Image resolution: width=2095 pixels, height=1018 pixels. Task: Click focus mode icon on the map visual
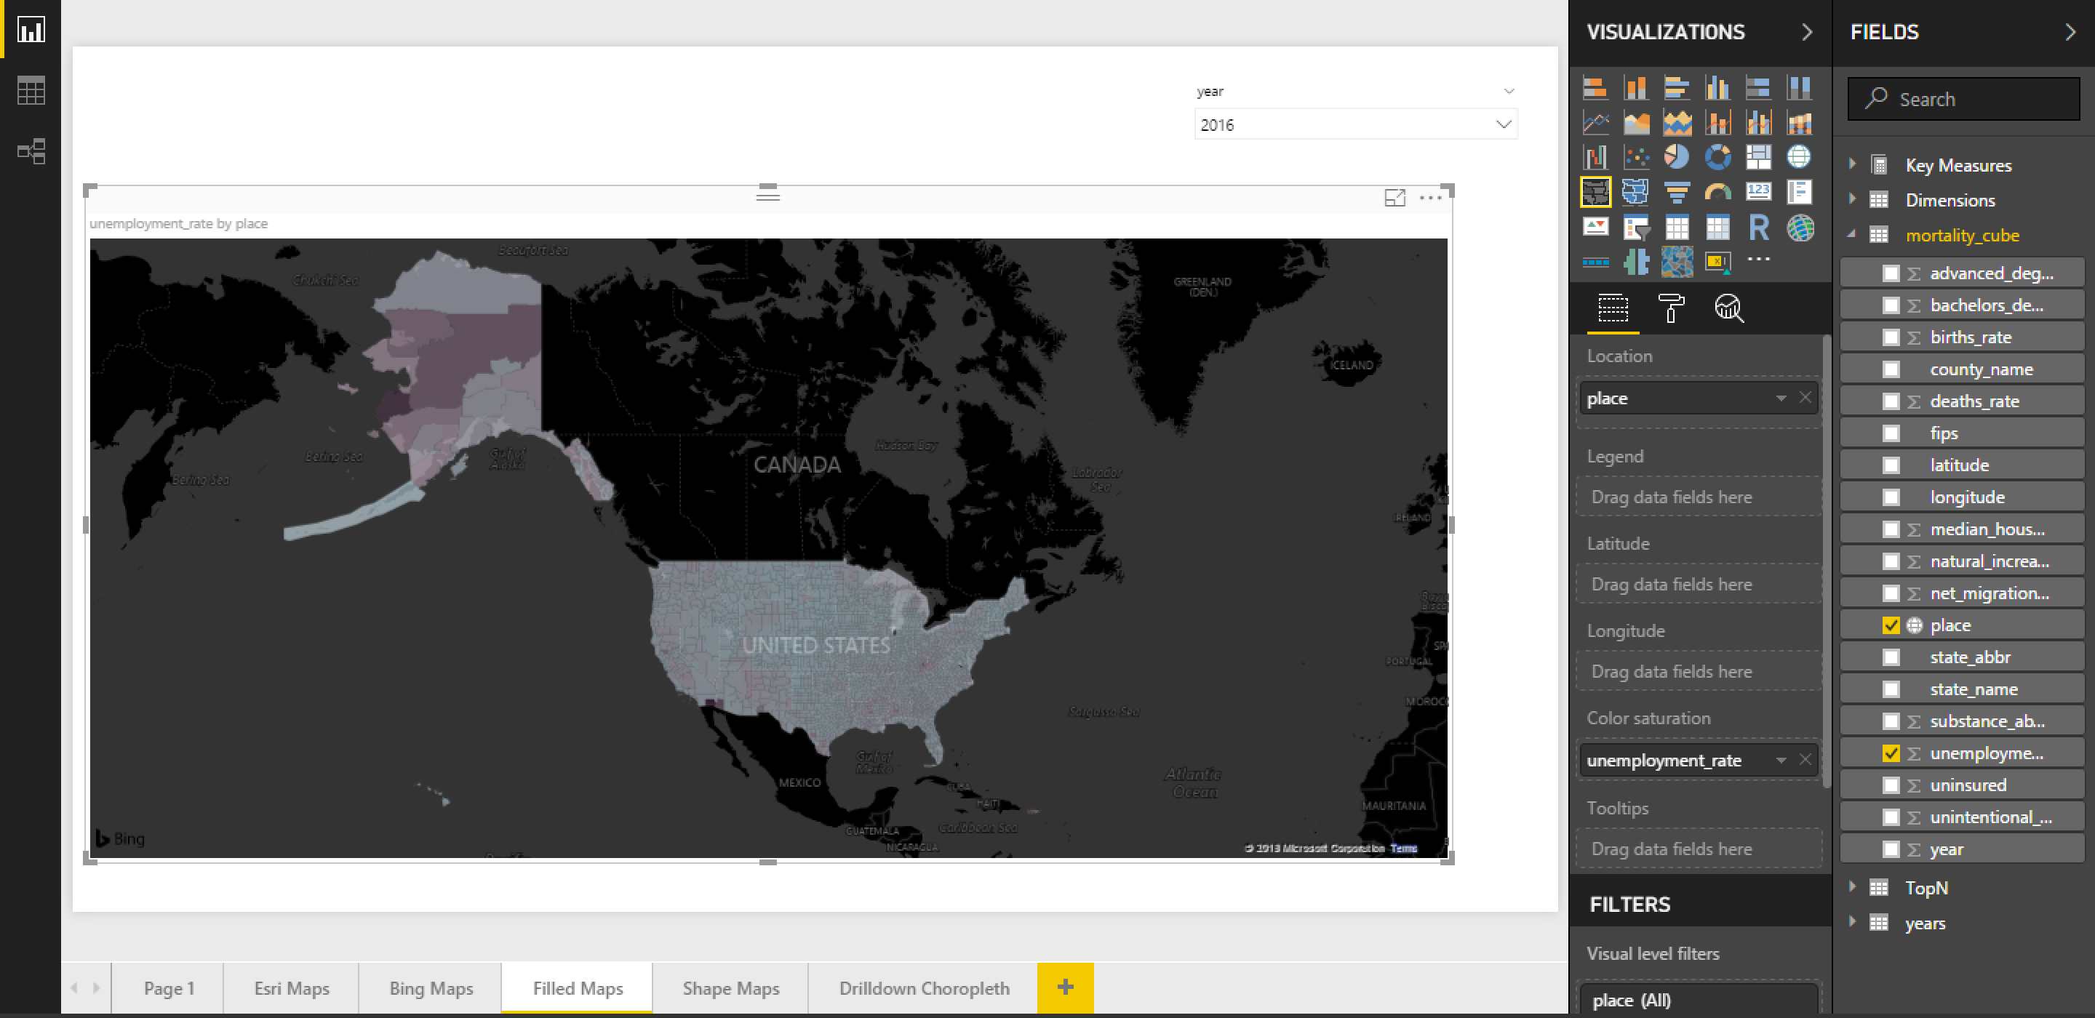1394,198
